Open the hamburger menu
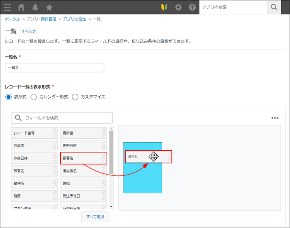Viewport: 290px width, 228px height. [7, 7]
